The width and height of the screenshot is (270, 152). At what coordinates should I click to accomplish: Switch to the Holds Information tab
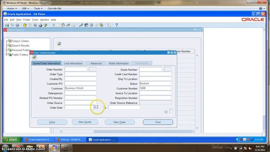[x=119, y=63]
